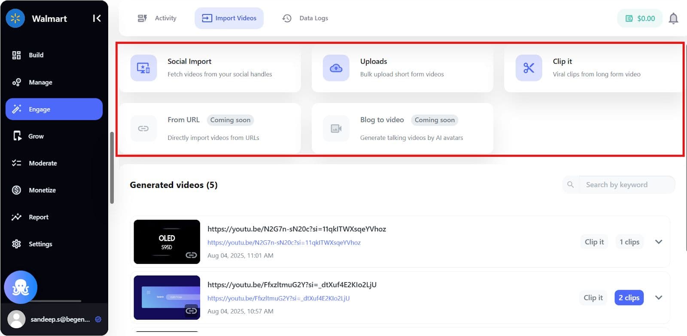687x336 pixels.
Task: Switch to Import Videos tab
Action: point(229,18)
